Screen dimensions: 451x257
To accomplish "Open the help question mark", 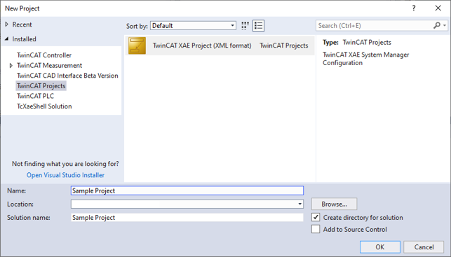I will (x=414, y=8).
